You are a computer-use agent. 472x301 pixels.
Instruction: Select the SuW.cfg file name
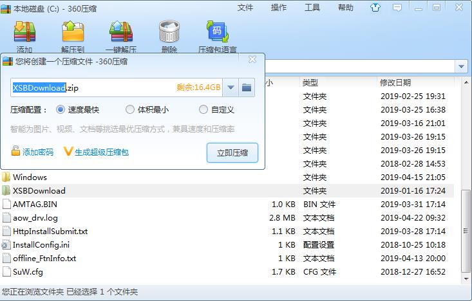(x=28, y=272)
